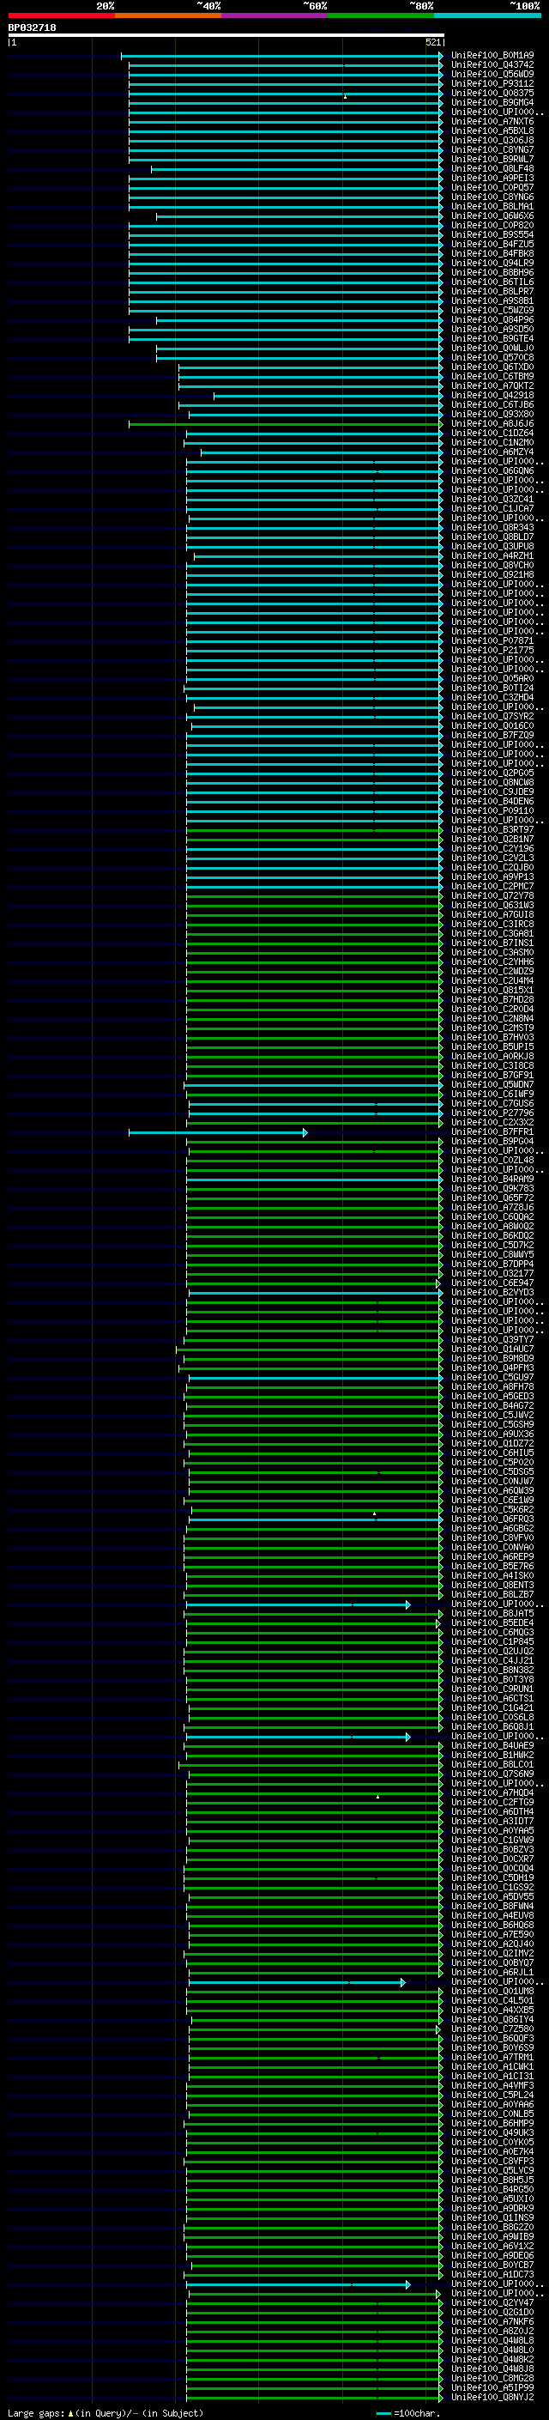Select the UniRef100_P09110 hit label
Screen dimensions: 549x2420
coord(492,810)
